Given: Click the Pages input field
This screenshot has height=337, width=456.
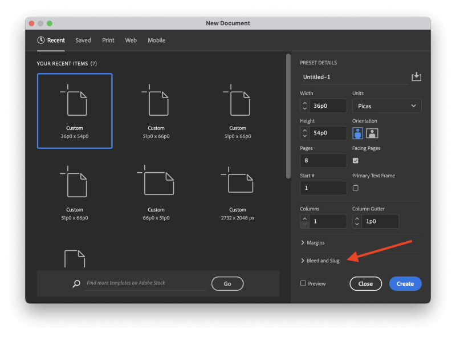Looking at the screenshot, I should tap(323, 161).
